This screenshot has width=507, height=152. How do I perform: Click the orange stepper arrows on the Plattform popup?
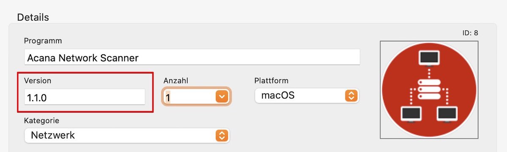pyautogui.click(x=351, y=96)
